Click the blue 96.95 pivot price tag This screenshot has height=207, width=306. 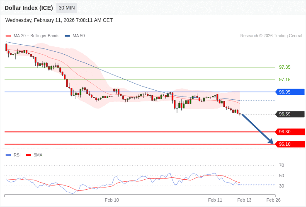click(290, 92)
